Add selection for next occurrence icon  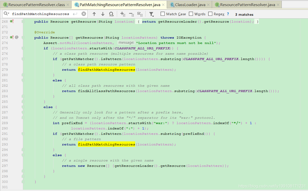[123, 14]
